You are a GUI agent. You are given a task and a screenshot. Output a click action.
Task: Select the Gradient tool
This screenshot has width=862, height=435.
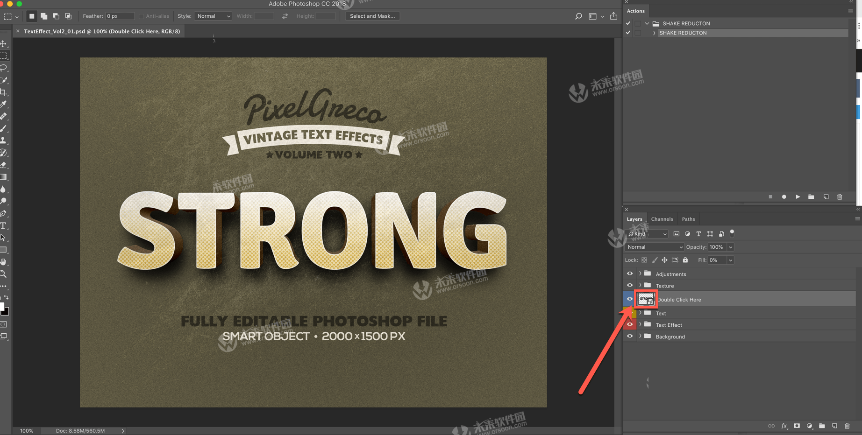pos(4,177)
